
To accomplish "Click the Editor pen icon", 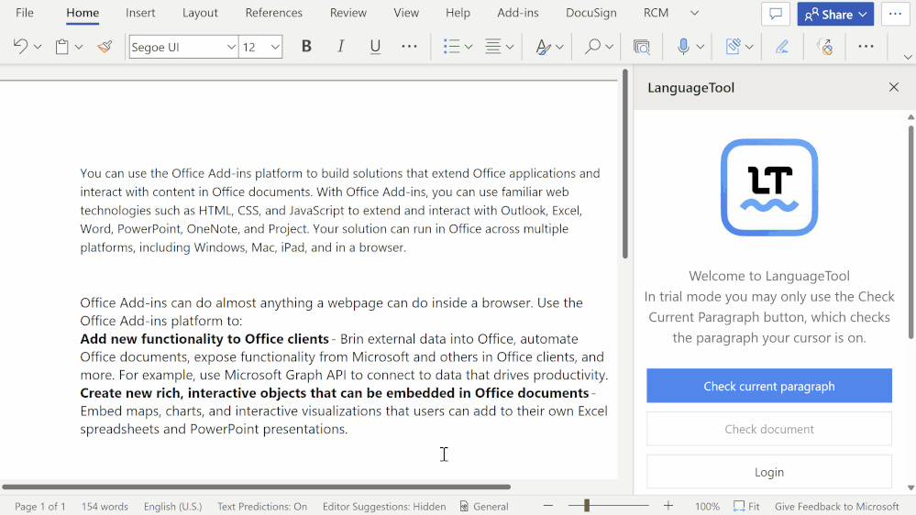I will (782, 46).
